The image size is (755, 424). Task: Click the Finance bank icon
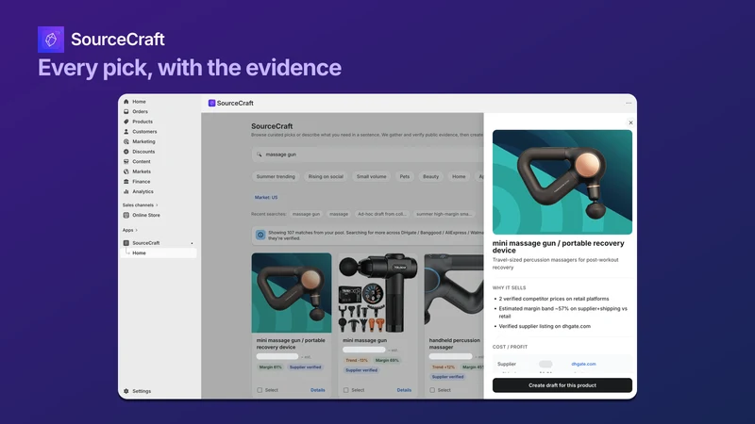point(126,181)
